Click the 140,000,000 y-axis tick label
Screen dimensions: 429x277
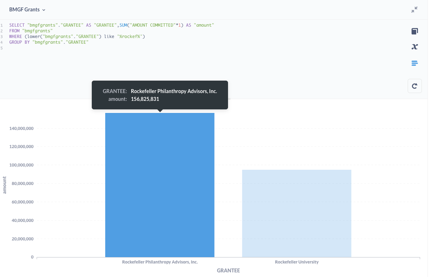click(21, 129)
